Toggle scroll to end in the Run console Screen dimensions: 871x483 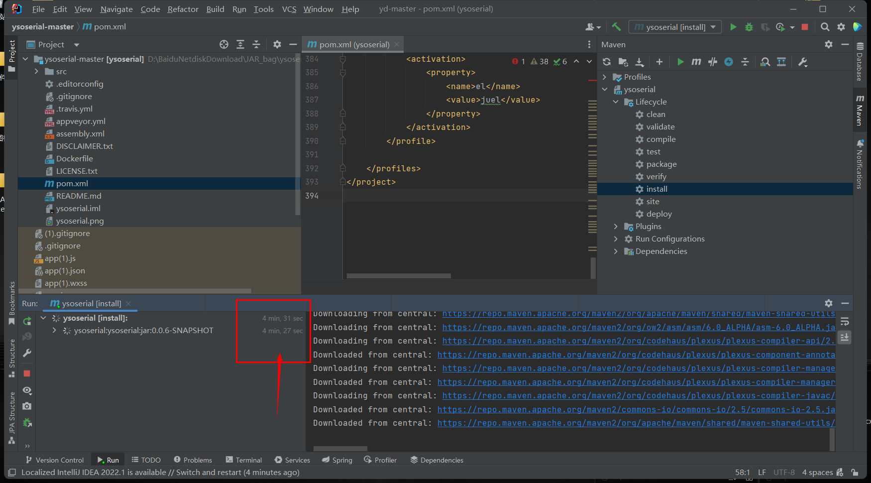tap(845, 337)
